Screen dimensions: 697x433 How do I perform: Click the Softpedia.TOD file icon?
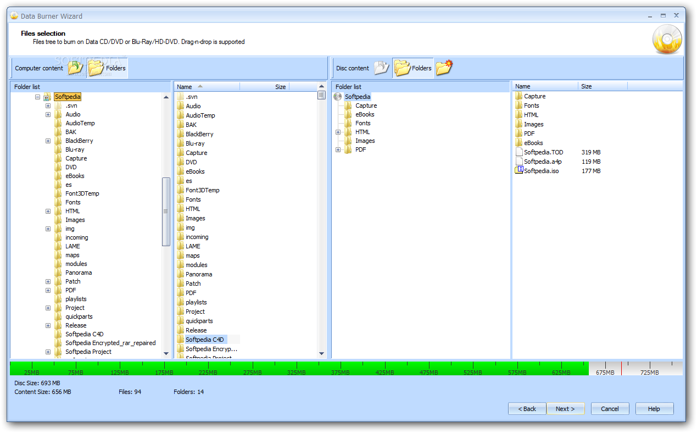(519, 152)
